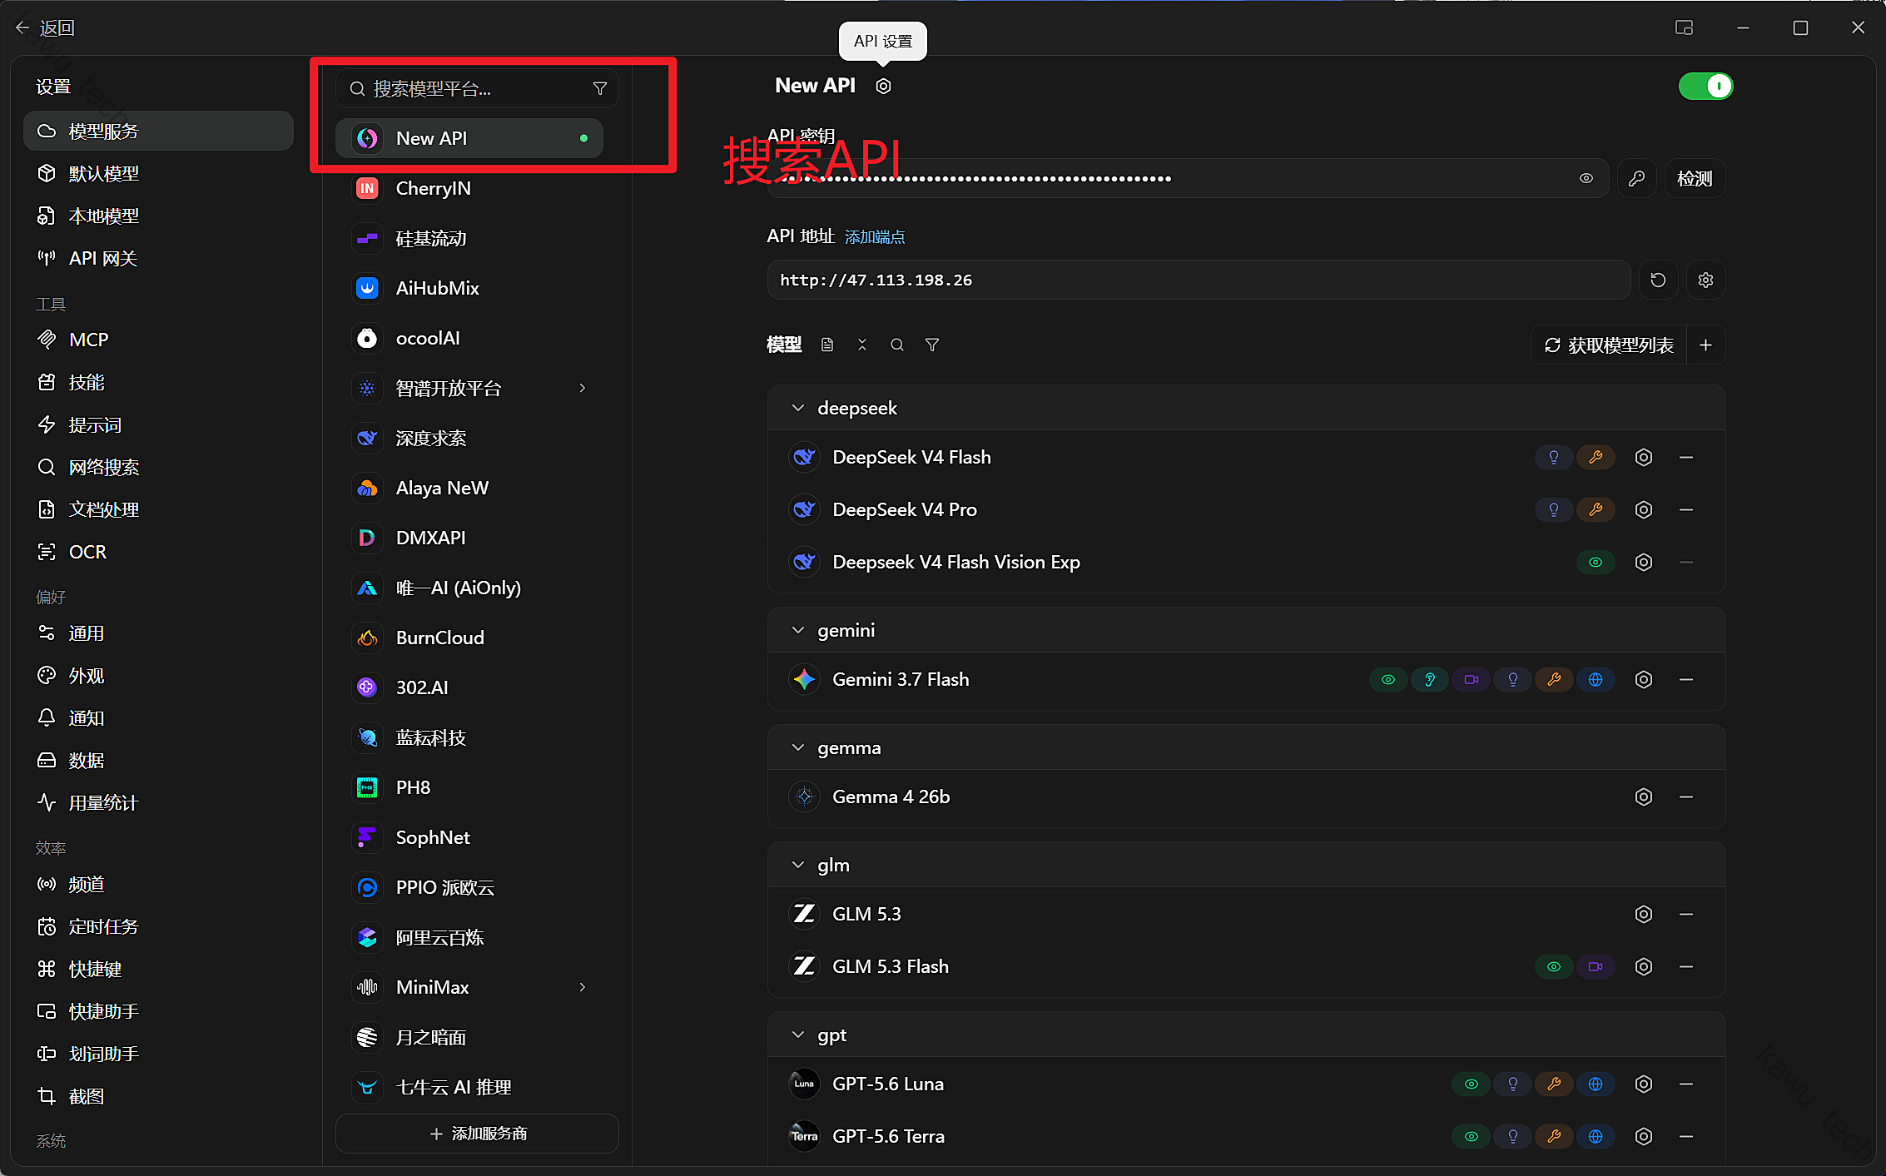Image resolution: width=1886 pixels, height=1176 pixels.
Task: Open API 网关 settings section
Action: [158, 258]
